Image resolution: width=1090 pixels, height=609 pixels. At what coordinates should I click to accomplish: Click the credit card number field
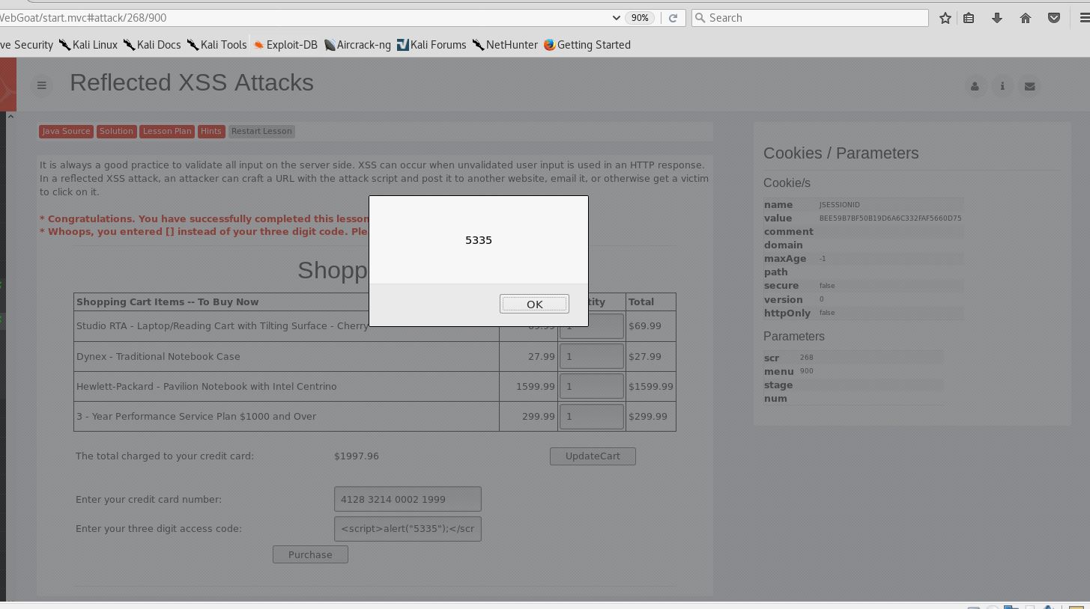pyautogui.click(x=408, y=499)
